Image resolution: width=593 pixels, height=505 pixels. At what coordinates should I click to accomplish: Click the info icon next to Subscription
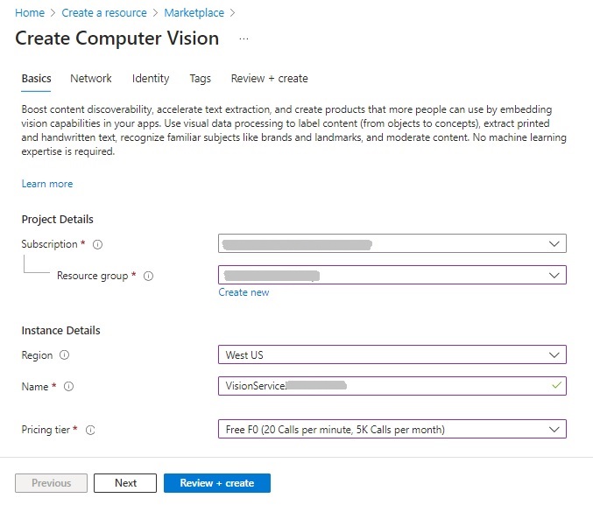(97, 245)
